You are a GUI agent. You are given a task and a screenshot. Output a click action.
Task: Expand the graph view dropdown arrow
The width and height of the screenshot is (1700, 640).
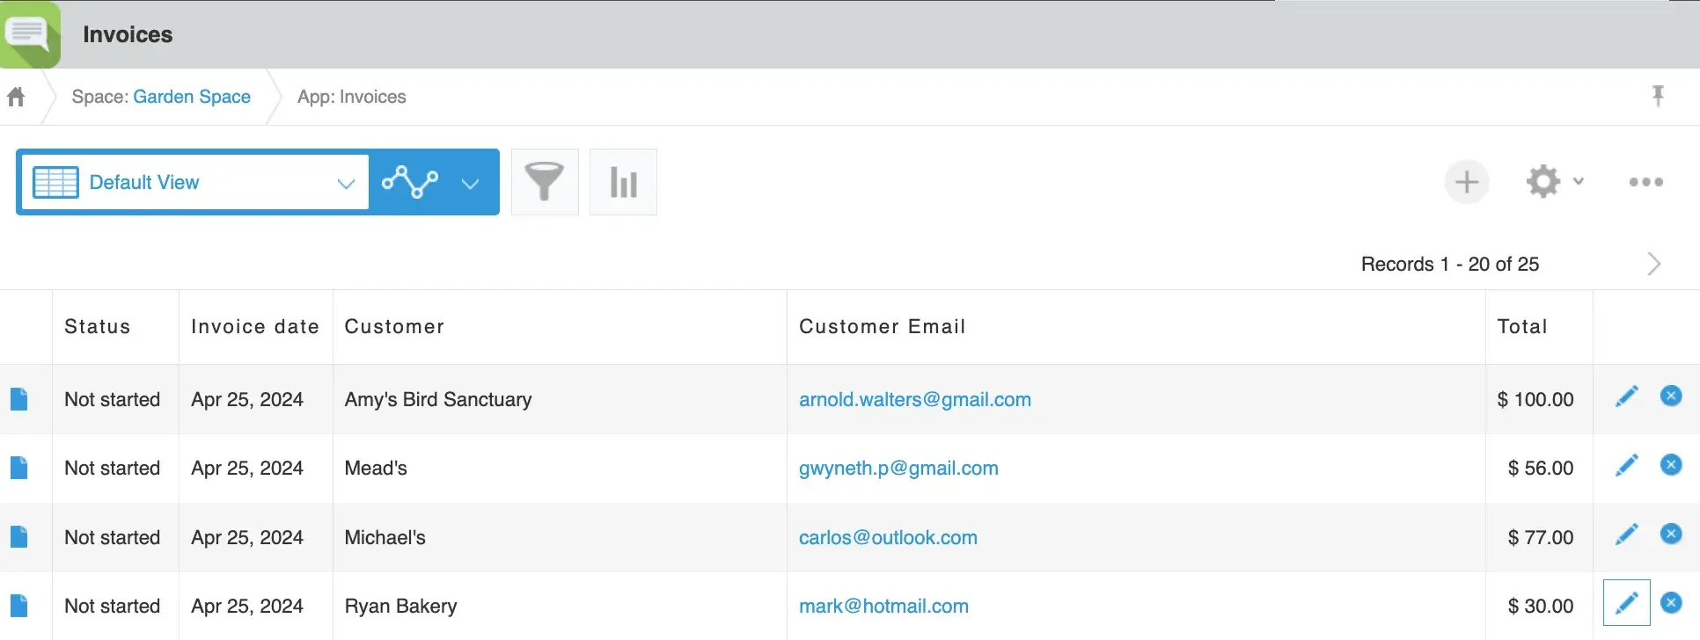pos(471,183)
